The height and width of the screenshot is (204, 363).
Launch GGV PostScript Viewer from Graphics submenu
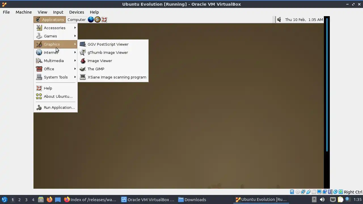click(x=113, y=44)
